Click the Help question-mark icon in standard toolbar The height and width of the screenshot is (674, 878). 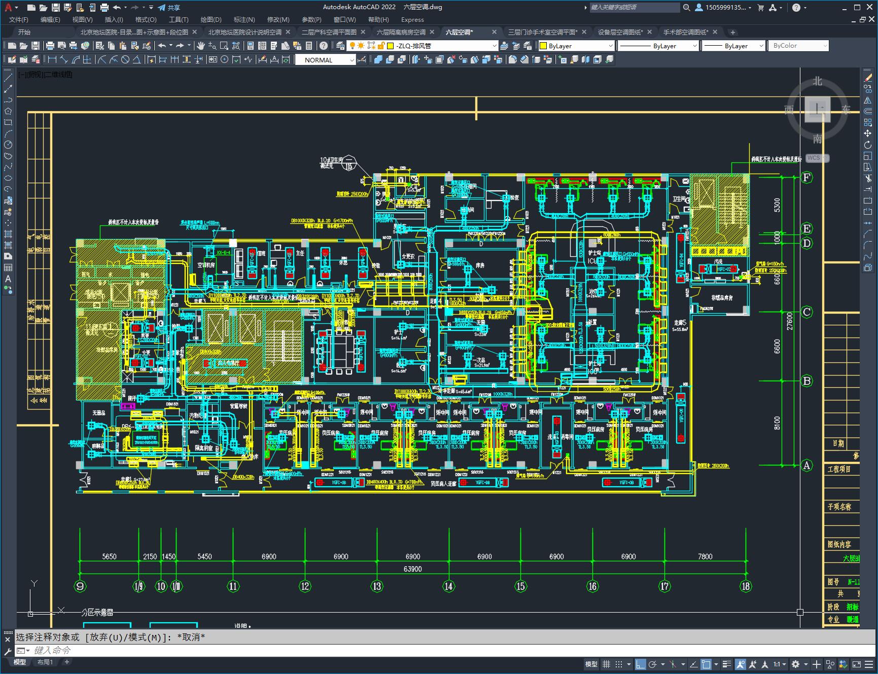coord(324,46)
